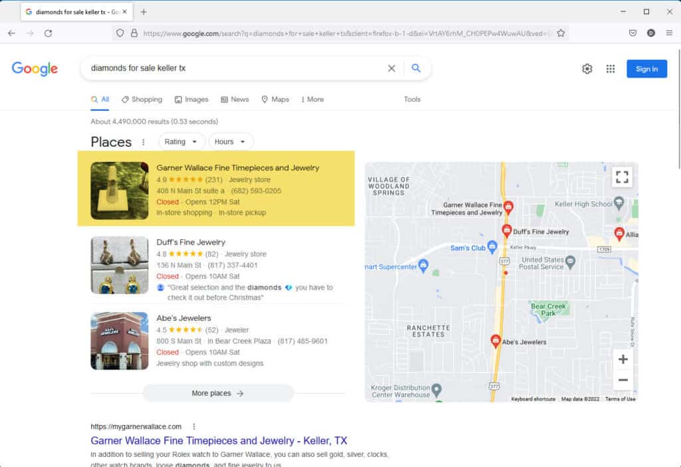681x467 pixels.
Task: Open Google settings gear icon
Action: pyautogui.click(x=587, y=68)
